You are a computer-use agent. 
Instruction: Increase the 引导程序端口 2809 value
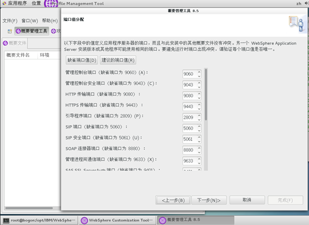(x=199, y=116)
